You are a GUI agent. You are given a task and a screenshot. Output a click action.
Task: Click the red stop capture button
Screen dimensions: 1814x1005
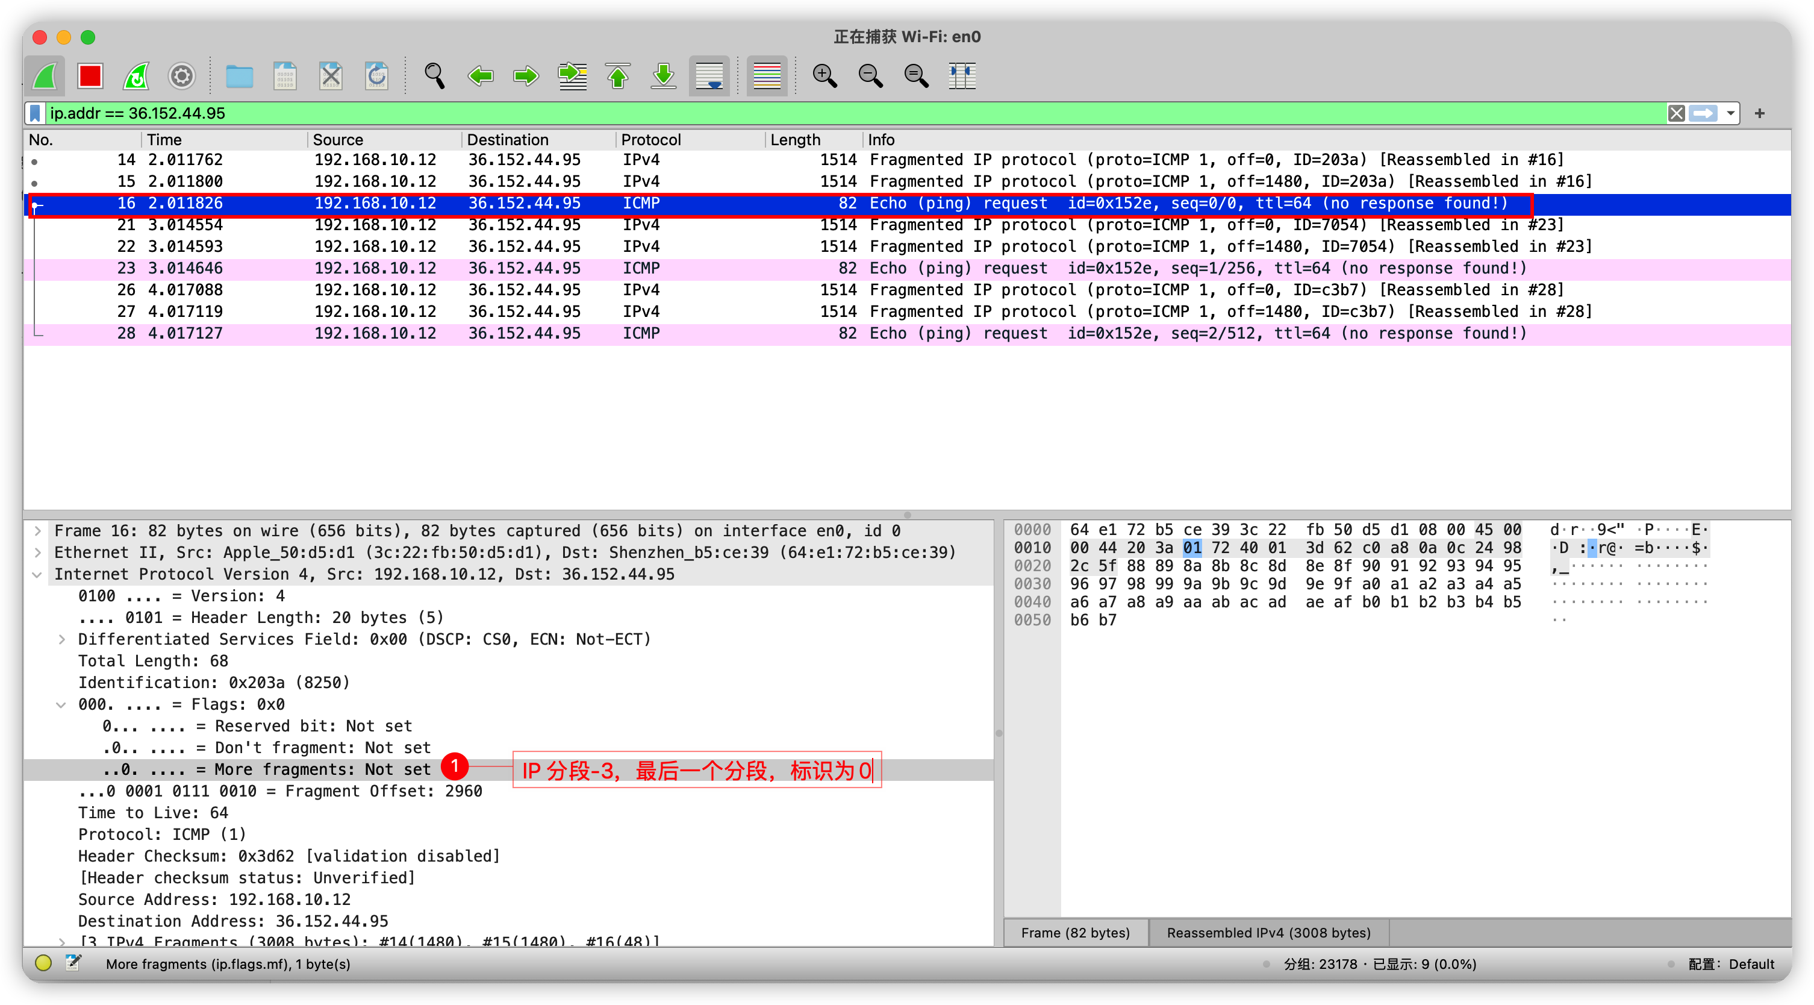[x=90, y=76]
